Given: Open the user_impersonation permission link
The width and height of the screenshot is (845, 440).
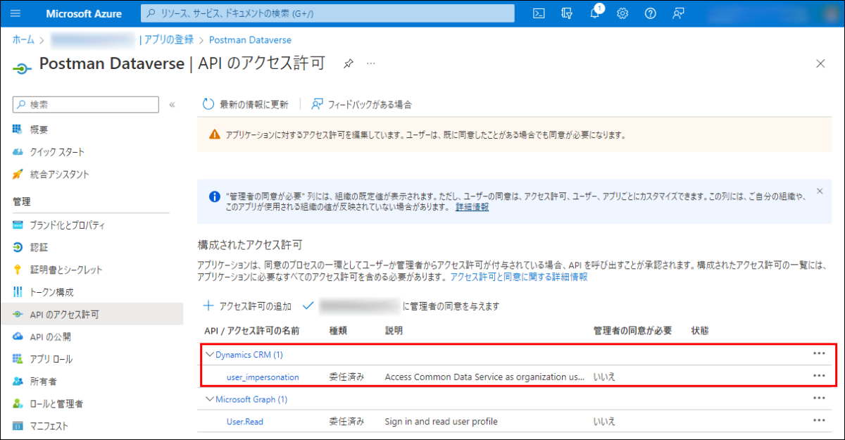Looking at the screenshot, I should 263,377.
